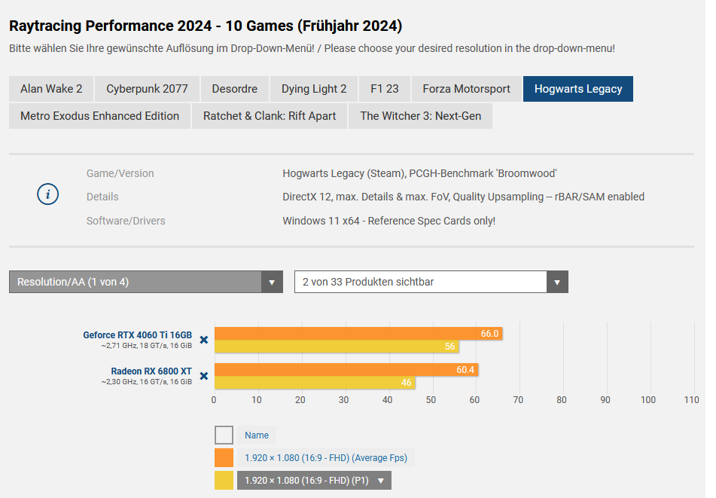Open the Forza Motorsport tab

point(466,89)
